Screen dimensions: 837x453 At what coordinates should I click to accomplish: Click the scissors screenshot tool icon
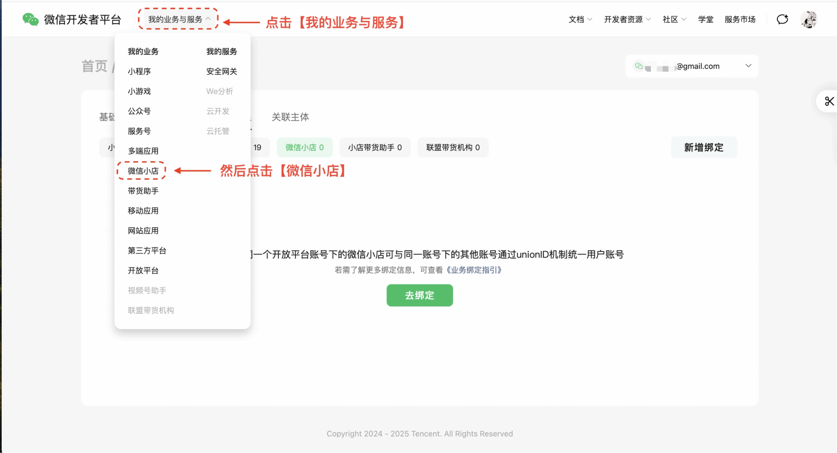(829, 101)
